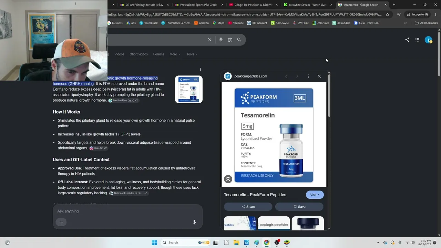Close the peakformpeptides image preview panel

tap(319, 76)
